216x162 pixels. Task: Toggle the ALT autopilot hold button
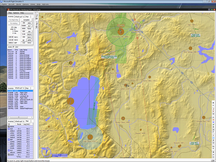click(30, 26)
